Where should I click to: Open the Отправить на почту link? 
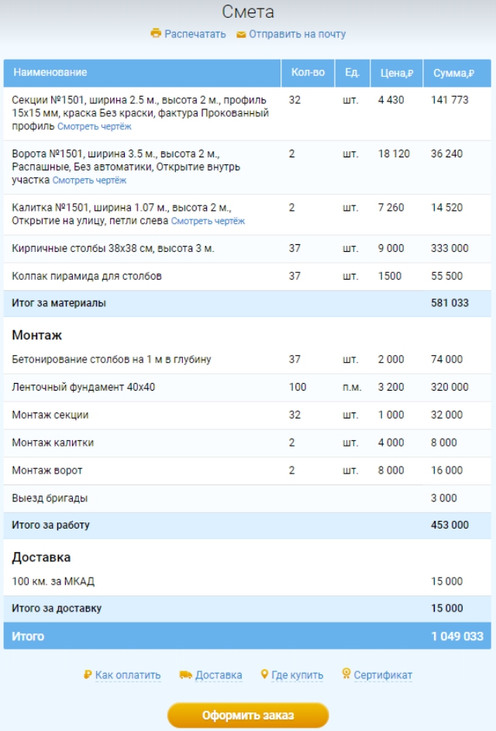(297, 34)
